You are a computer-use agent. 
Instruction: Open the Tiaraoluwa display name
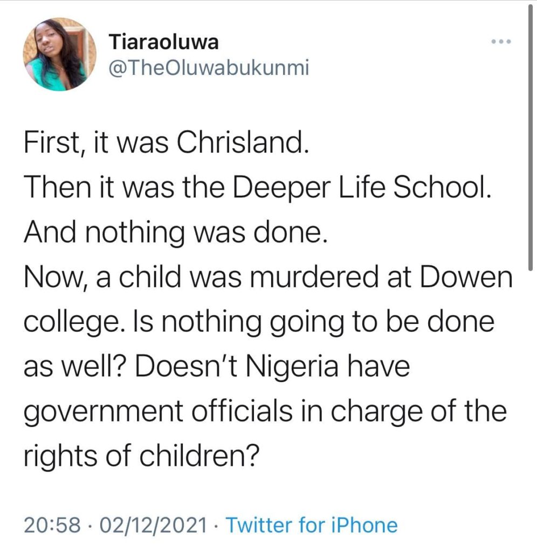163,42
